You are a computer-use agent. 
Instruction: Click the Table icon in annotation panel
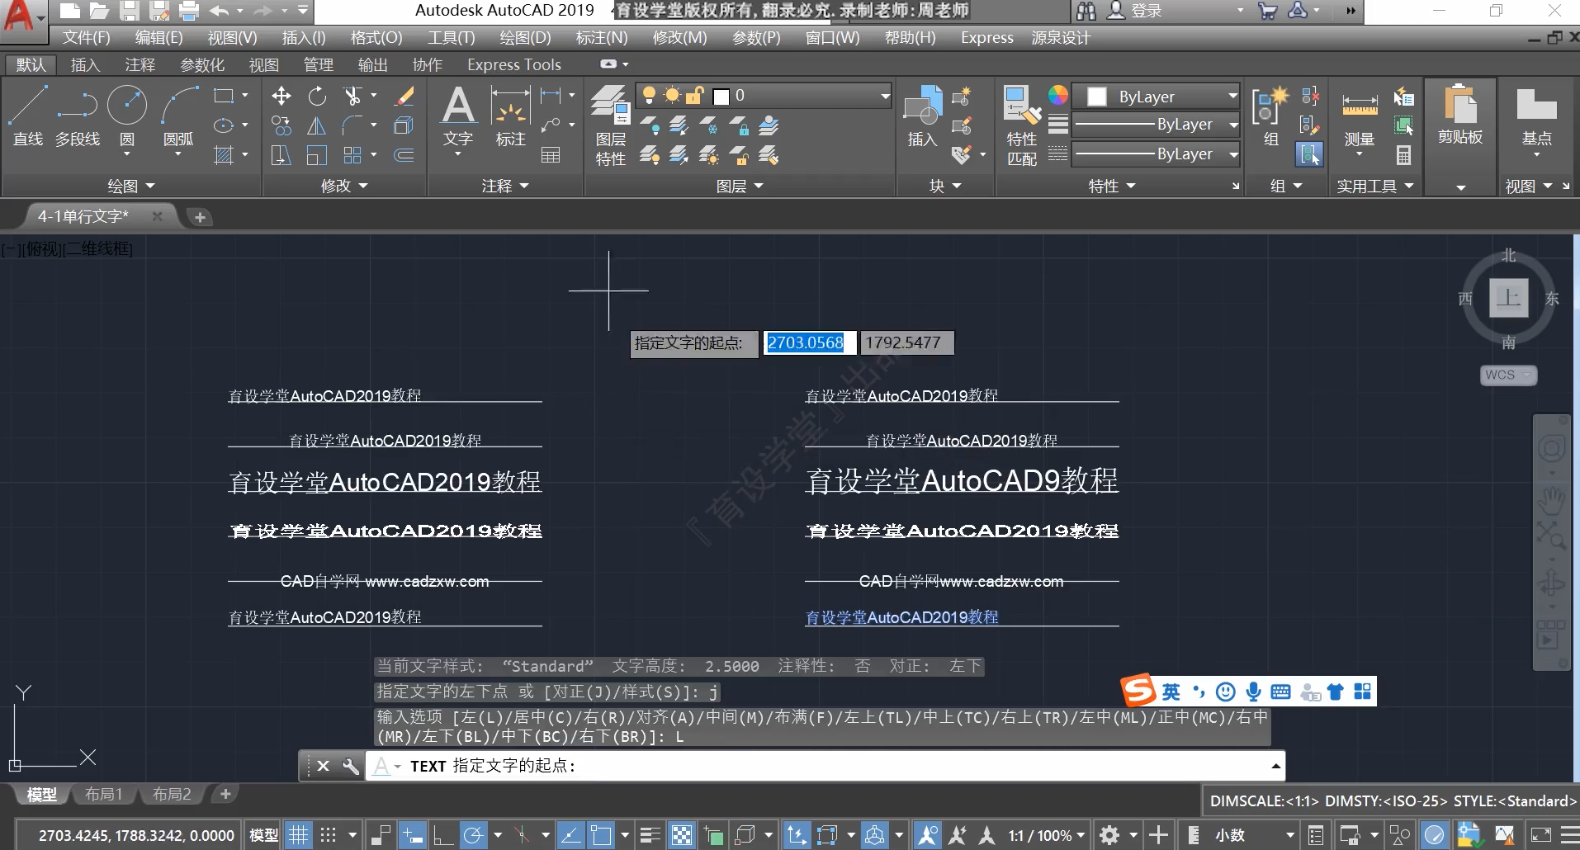(x=551, y=155)
